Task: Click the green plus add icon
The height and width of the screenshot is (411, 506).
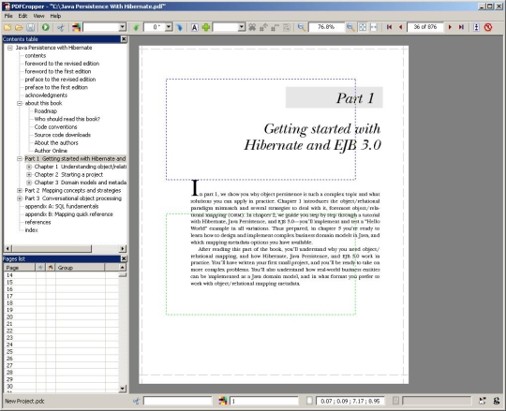Action: click(206, 27)
